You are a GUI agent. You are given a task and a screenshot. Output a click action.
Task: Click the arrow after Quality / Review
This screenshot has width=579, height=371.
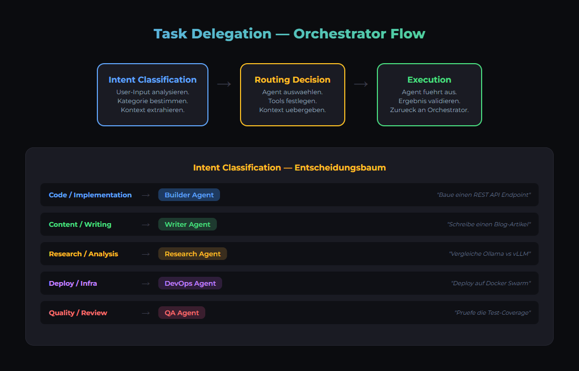[x=145, y=313]
